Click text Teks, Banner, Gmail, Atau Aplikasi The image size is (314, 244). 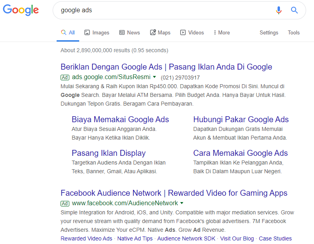114,171
